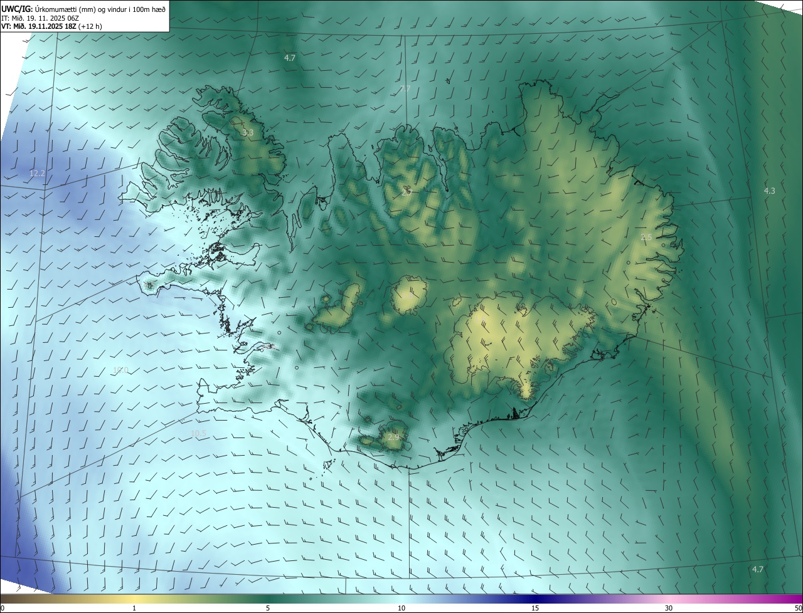Click the title line starting with UWC/IG
This screenshot has width=803, height=613.
tap(83, 9)
